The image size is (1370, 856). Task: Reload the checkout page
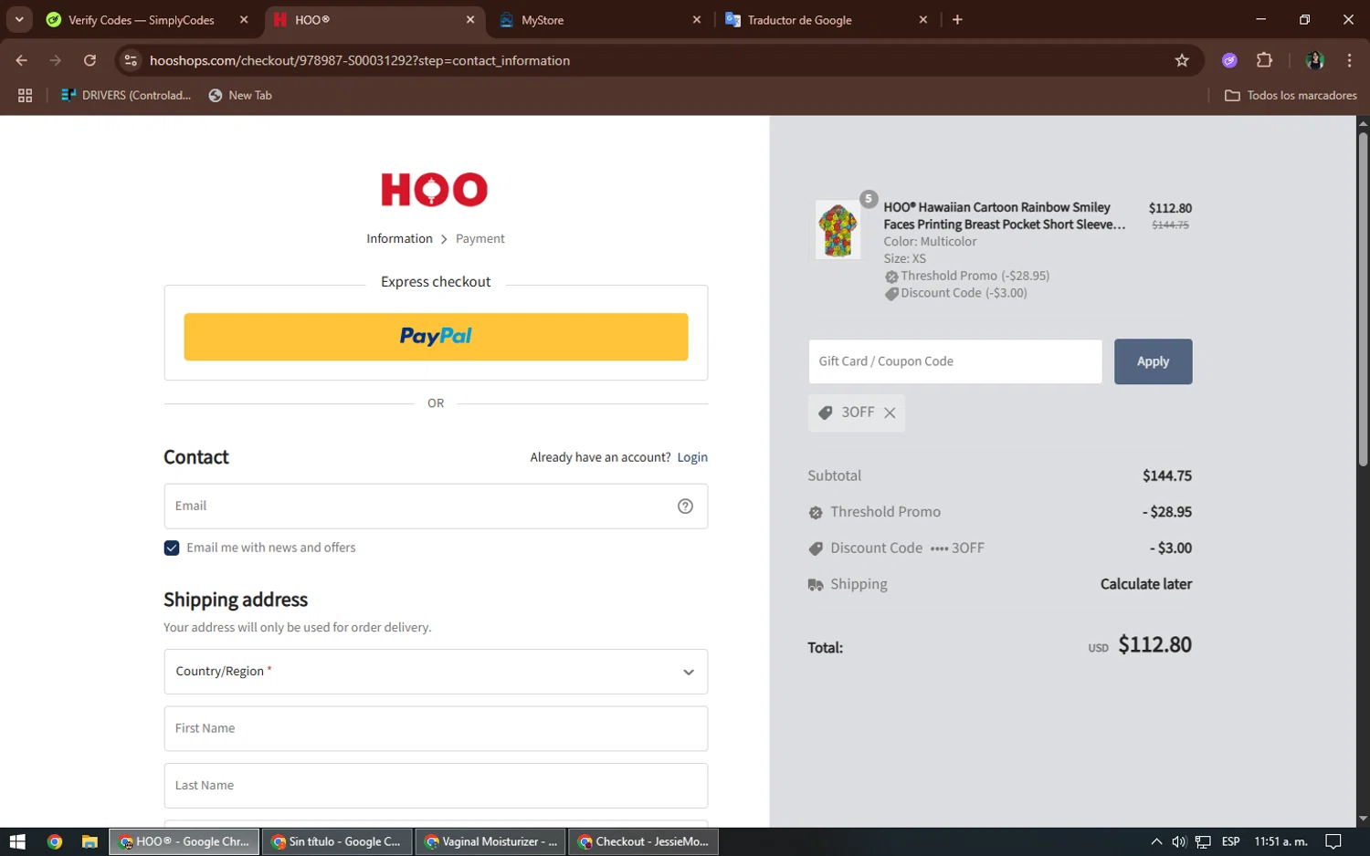click(90, 60)
